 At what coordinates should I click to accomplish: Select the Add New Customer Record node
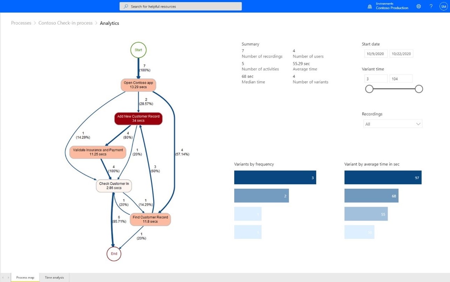point(138,119)
